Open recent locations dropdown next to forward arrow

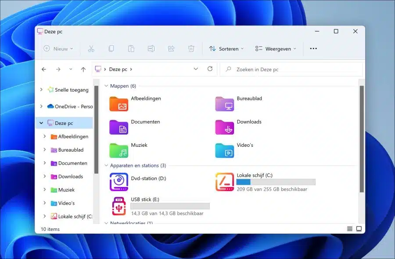click(71, 69)
